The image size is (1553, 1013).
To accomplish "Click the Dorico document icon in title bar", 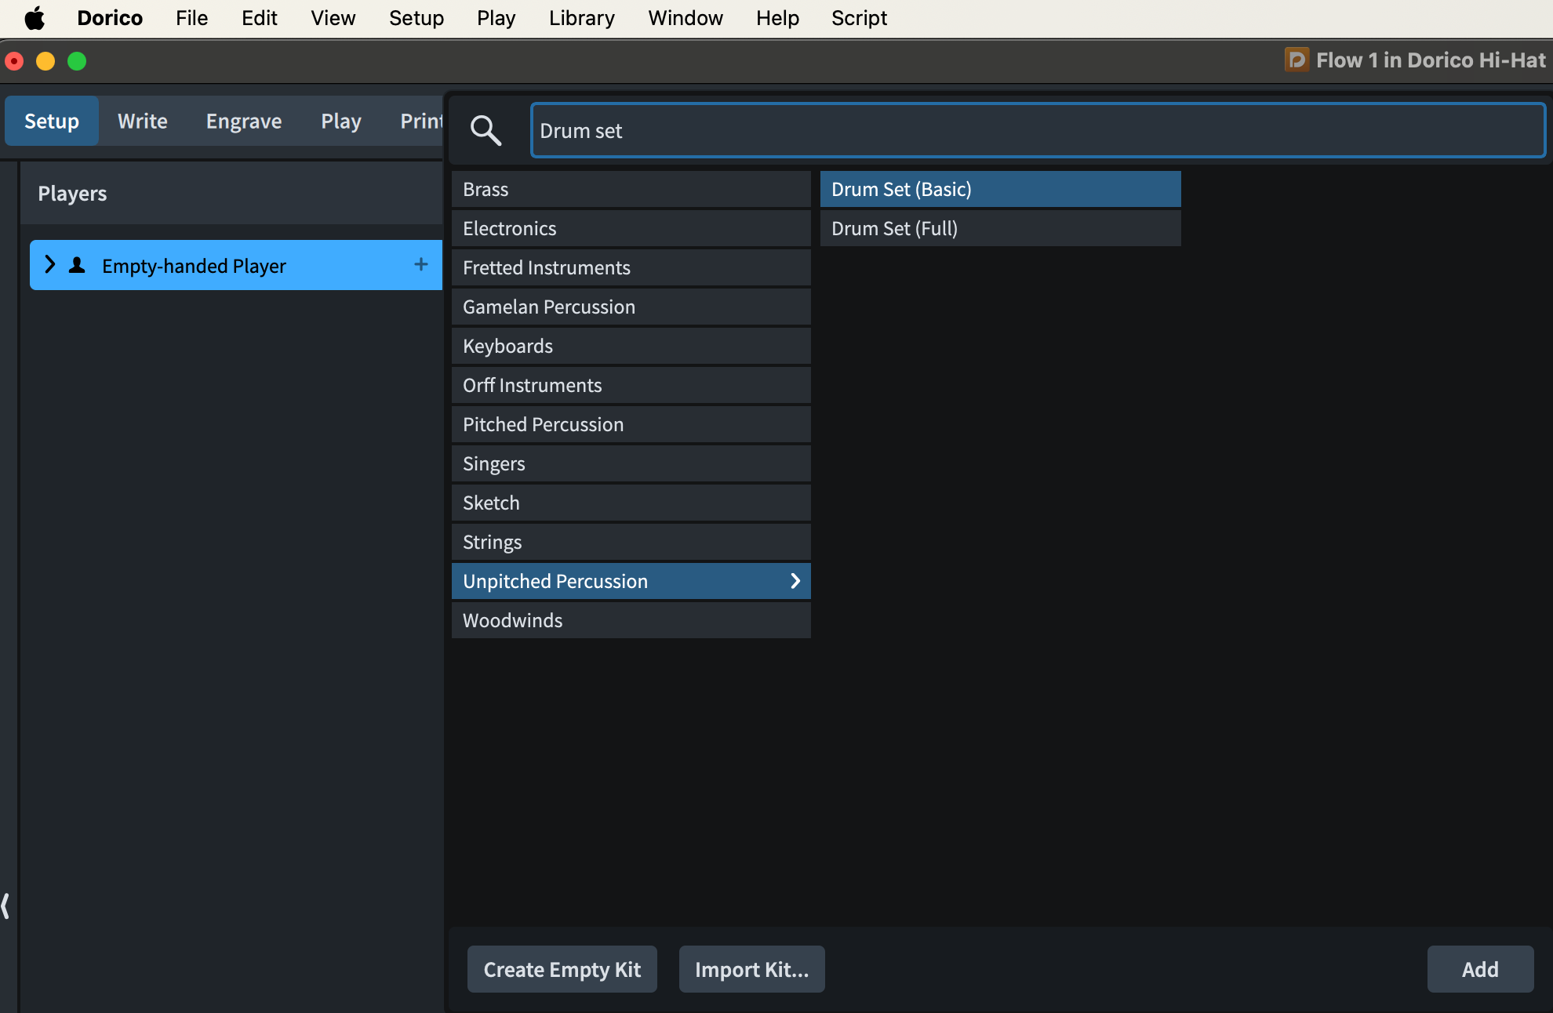I will point(1297,60).
